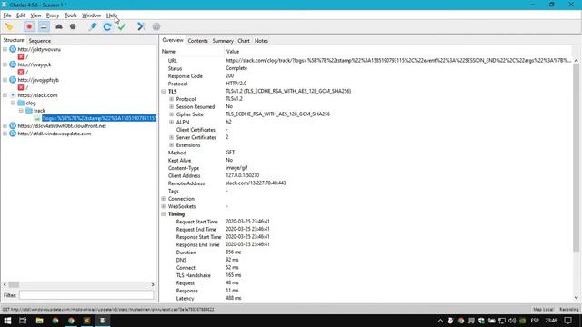
Task: Collapse the clog folder
Action: tap(13, 103)
